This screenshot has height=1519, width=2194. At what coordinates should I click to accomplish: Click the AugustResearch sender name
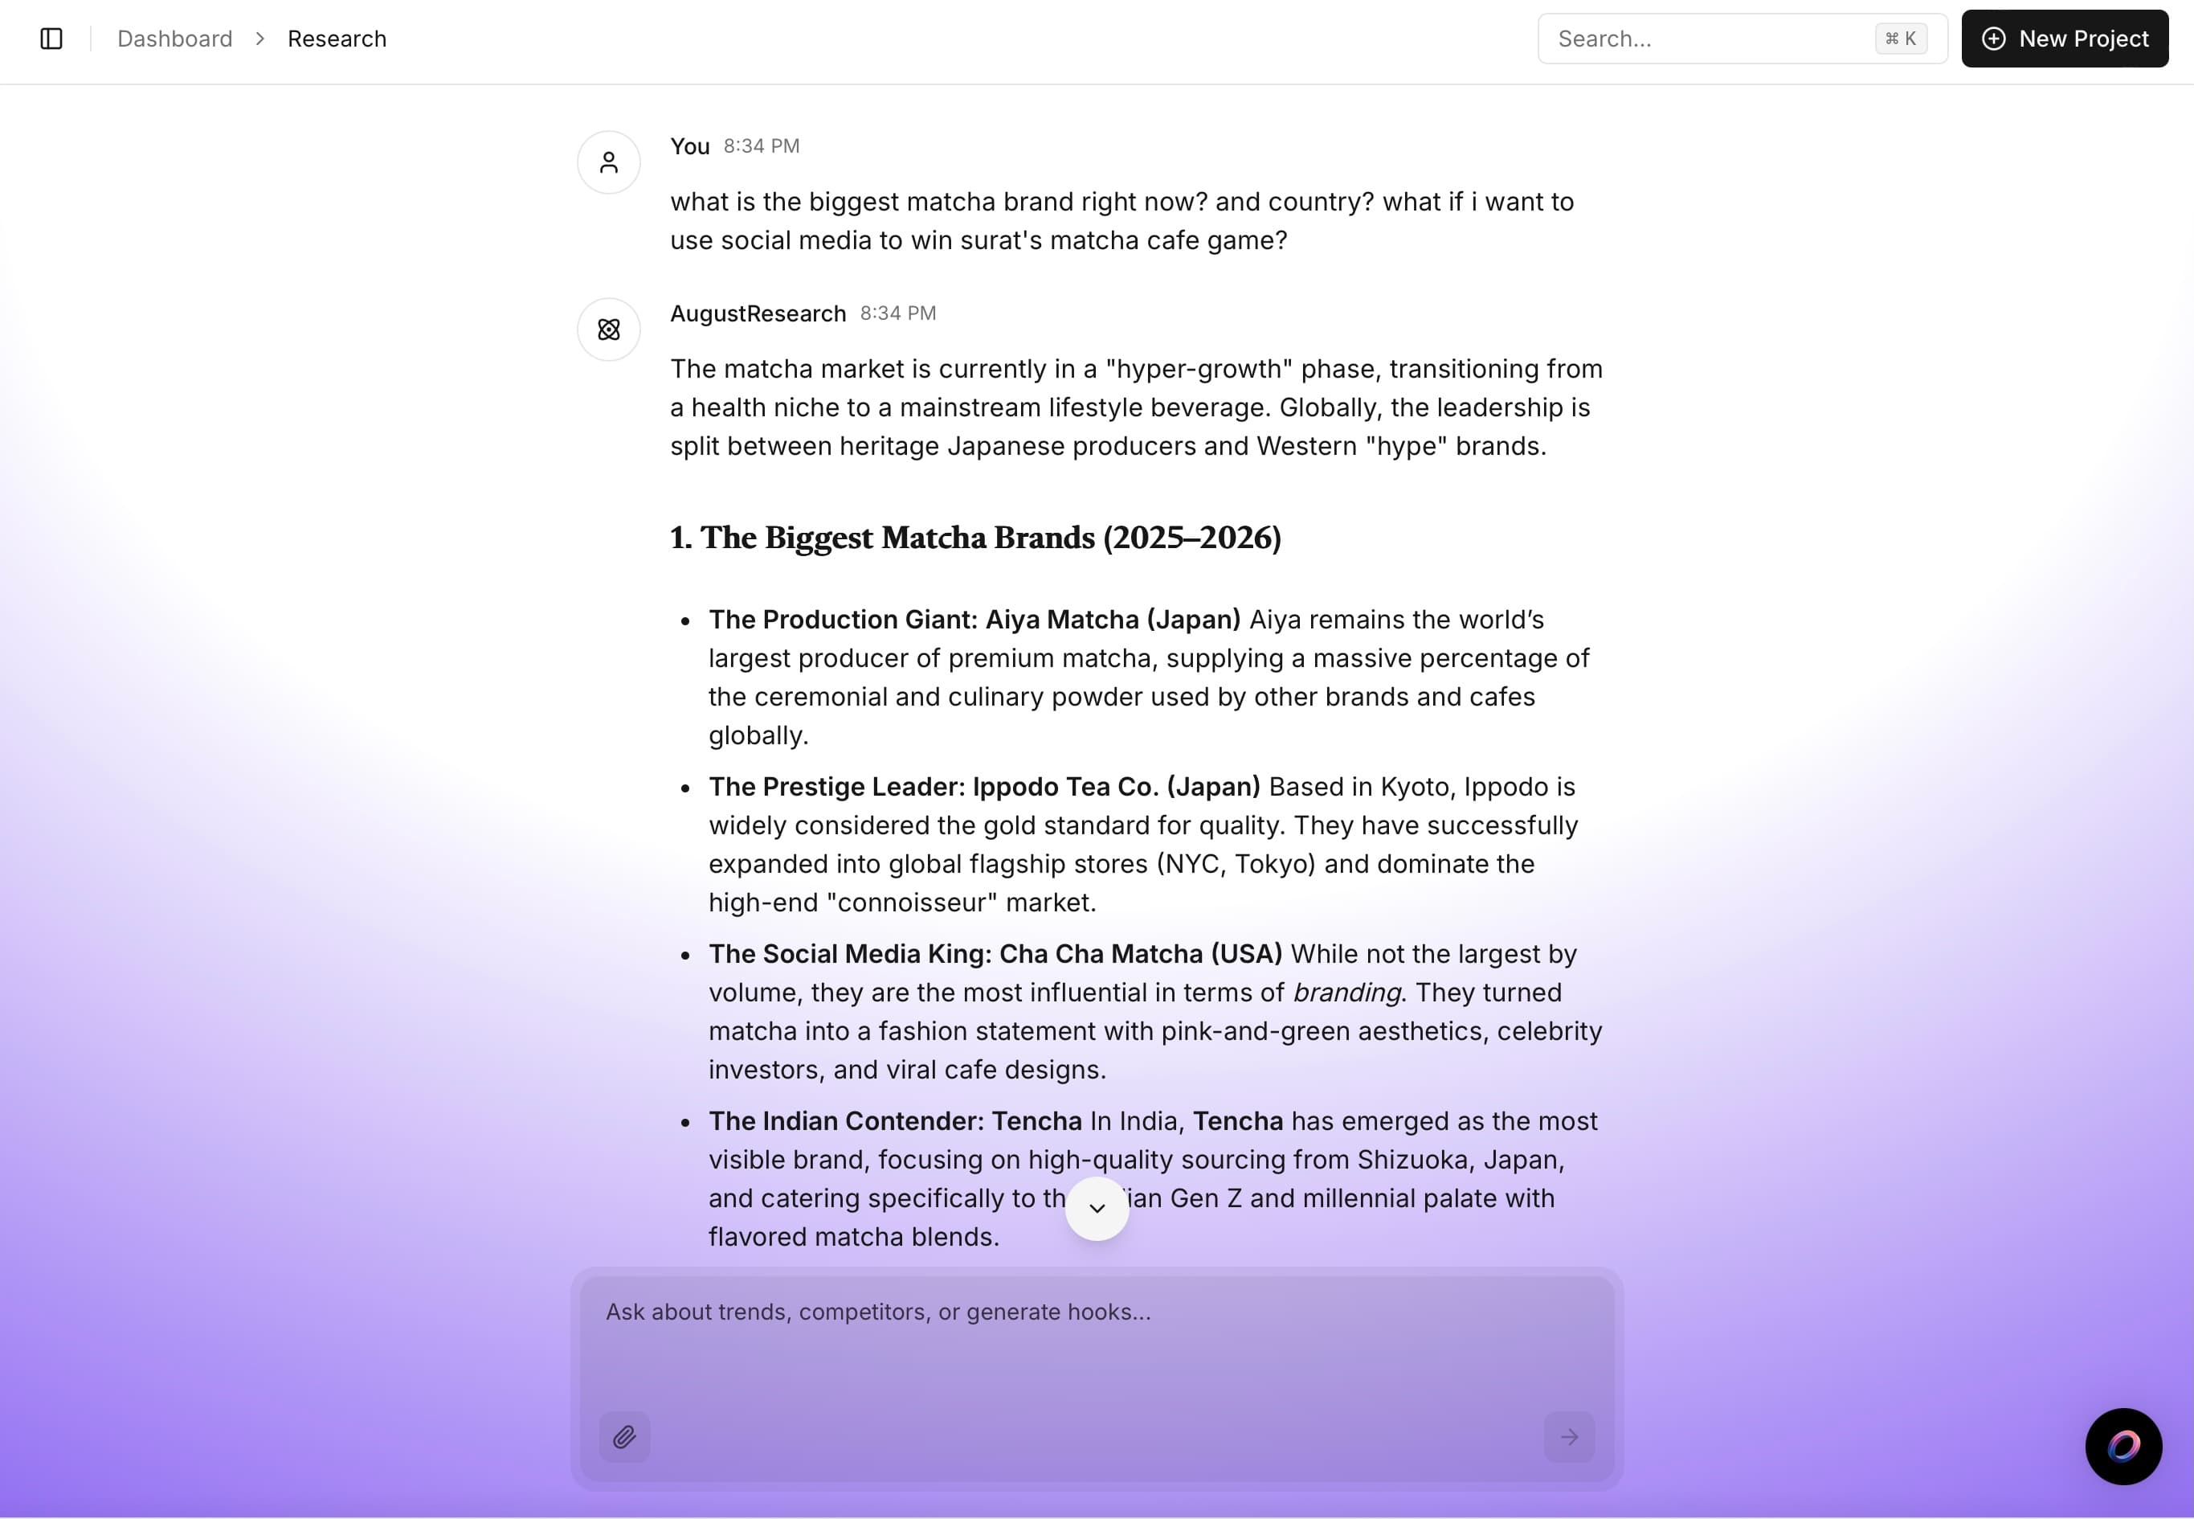click(x=758, y=314)
